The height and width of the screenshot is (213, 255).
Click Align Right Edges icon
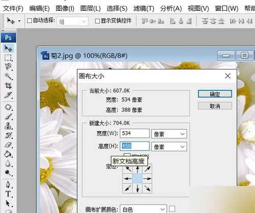pyautogui.click(x=189, y=21)
